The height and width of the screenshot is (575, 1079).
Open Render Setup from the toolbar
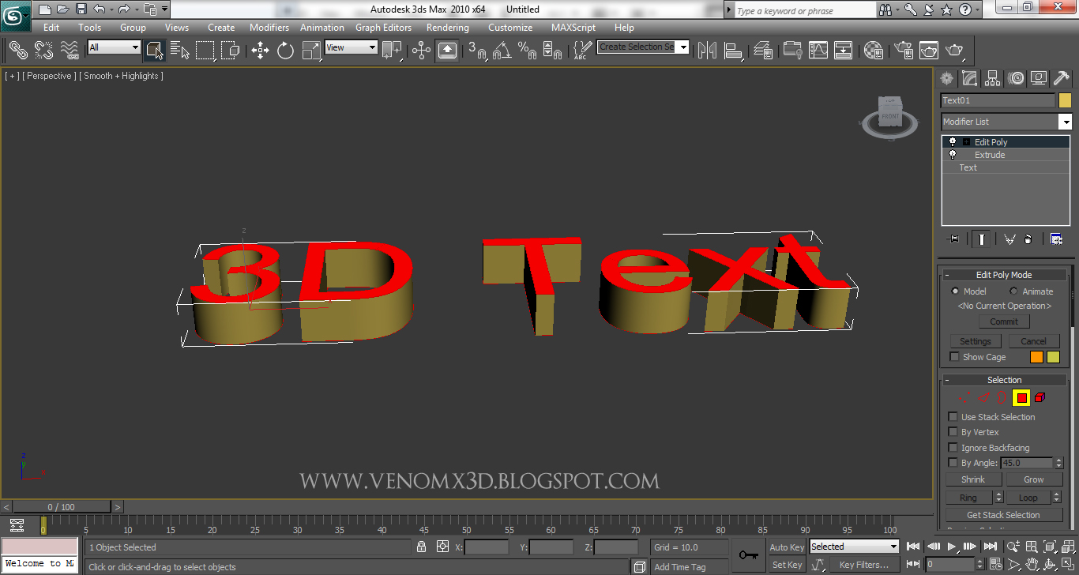901,50
